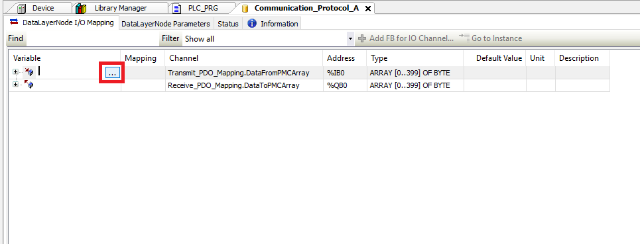The width and height of the screenshot is (640, 244).
Task: Click the browse ellipsis button
Action: 113,73
